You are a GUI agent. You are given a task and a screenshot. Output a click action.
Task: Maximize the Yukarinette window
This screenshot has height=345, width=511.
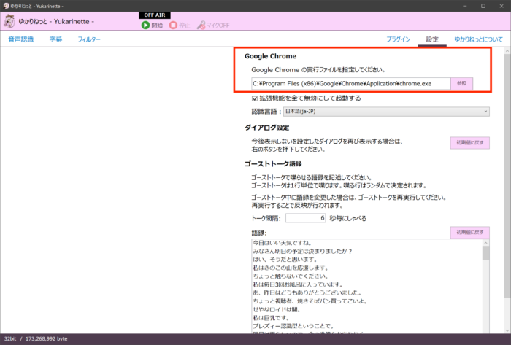pyautogui.click(x=483, y=6)
